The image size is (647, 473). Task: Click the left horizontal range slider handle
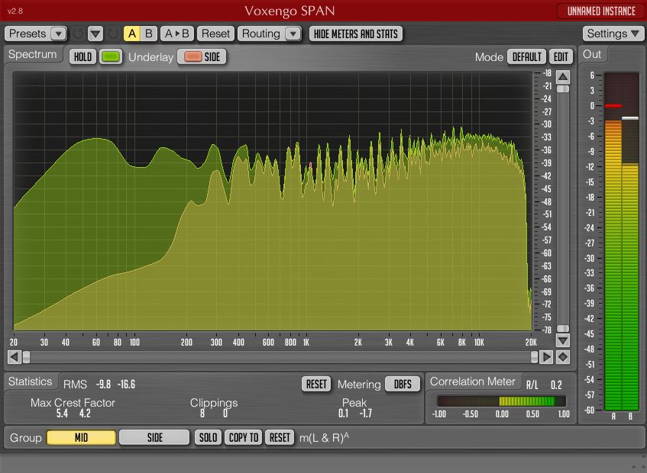(x=26, y=357)
